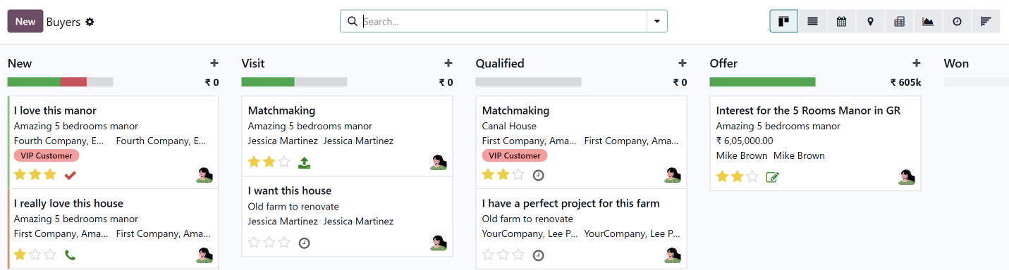The image size is (1009, 270).
Task: Set third star on Visit Matchmaking card
Action: [284, 162]
